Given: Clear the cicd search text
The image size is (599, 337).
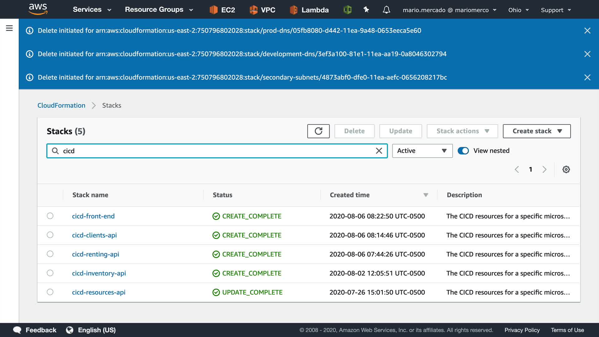Looking at the screenshot, I should click(379, 151).
